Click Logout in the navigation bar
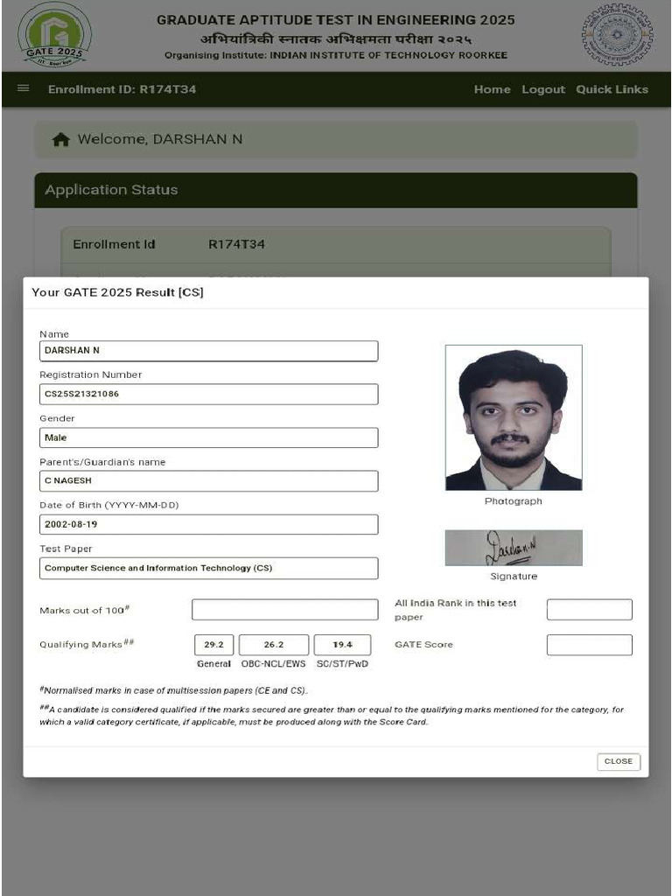Screen dimensions: 672x896 pos(542,89)
